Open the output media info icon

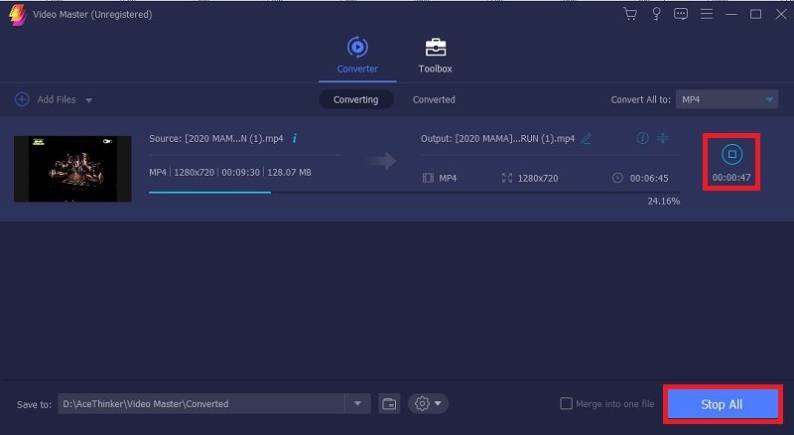tap(642, 138)
